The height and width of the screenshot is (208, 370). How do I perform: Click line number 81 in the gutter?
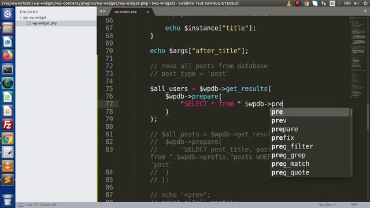point(109,134)
